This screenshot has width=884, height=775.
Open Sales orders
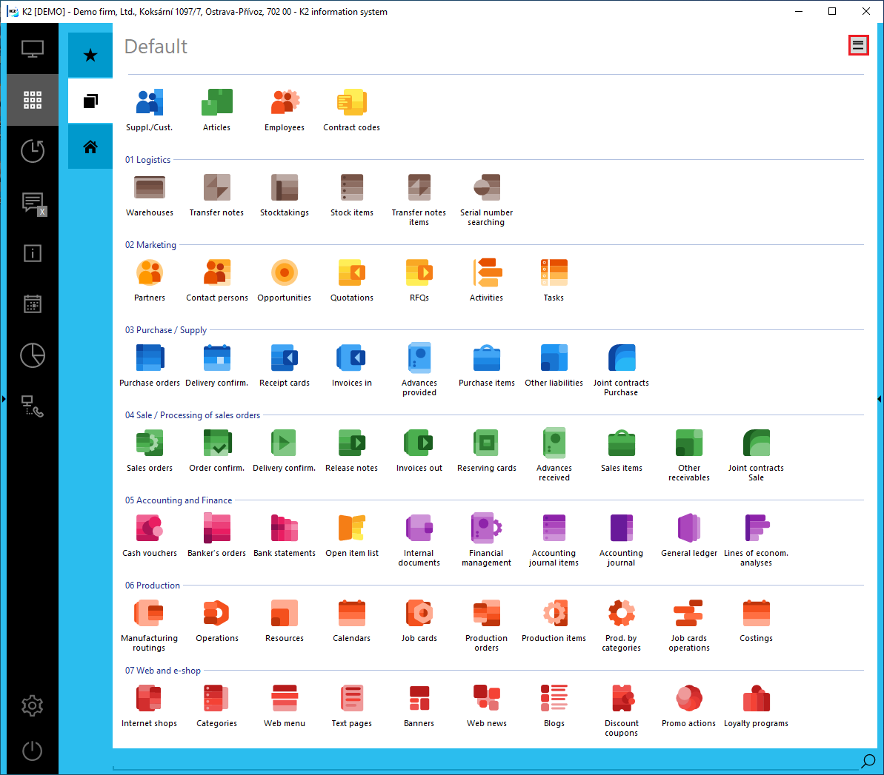(150, 451)
